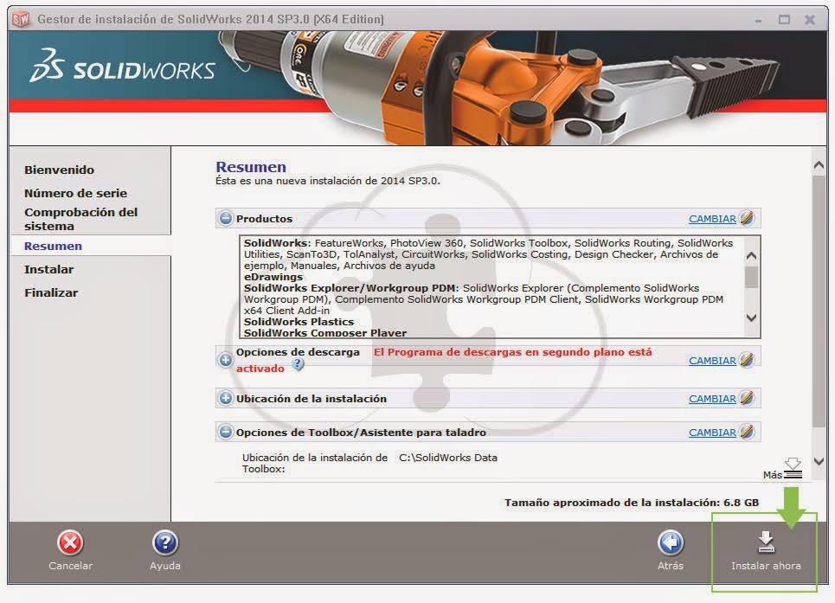Open the blue question mark help next to activado

(299, 365)
